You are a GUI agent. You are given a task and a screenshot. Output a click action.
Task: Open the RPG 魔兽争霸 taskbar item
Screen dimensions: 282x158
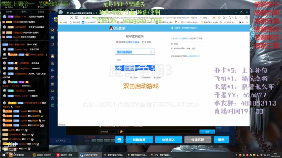[x=161, y=155]
